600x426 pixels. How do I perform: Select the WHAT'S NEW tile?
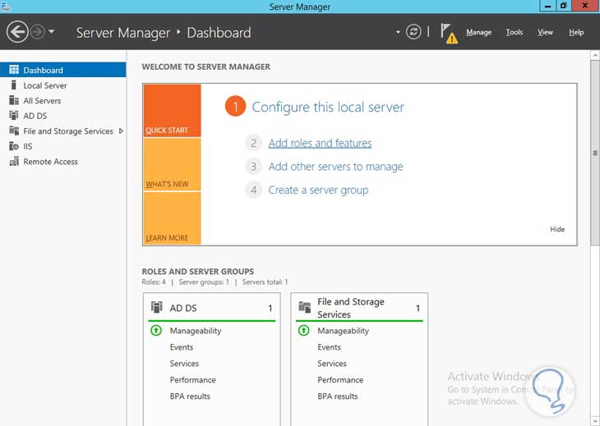point(171,165)
